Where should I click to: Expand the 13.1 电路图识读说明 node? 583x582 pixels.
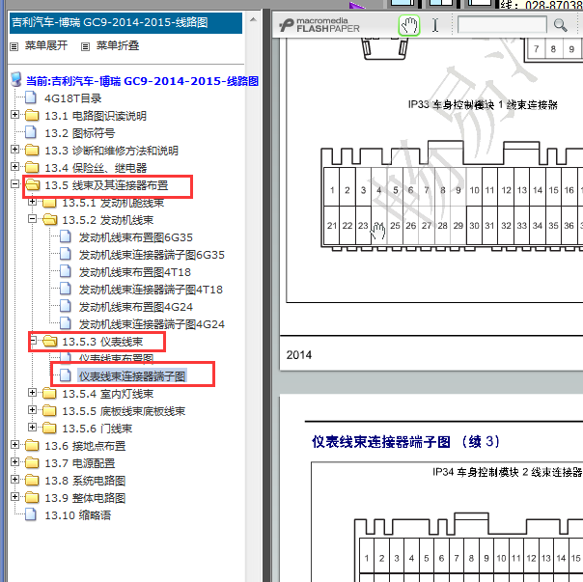click(x=14, y=115)
